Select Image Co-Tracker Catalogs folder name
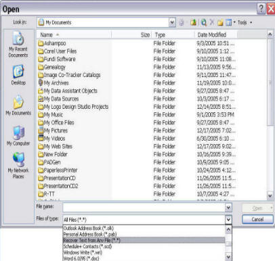Screen dimensions: 275x261 click(x=72, y=75)
